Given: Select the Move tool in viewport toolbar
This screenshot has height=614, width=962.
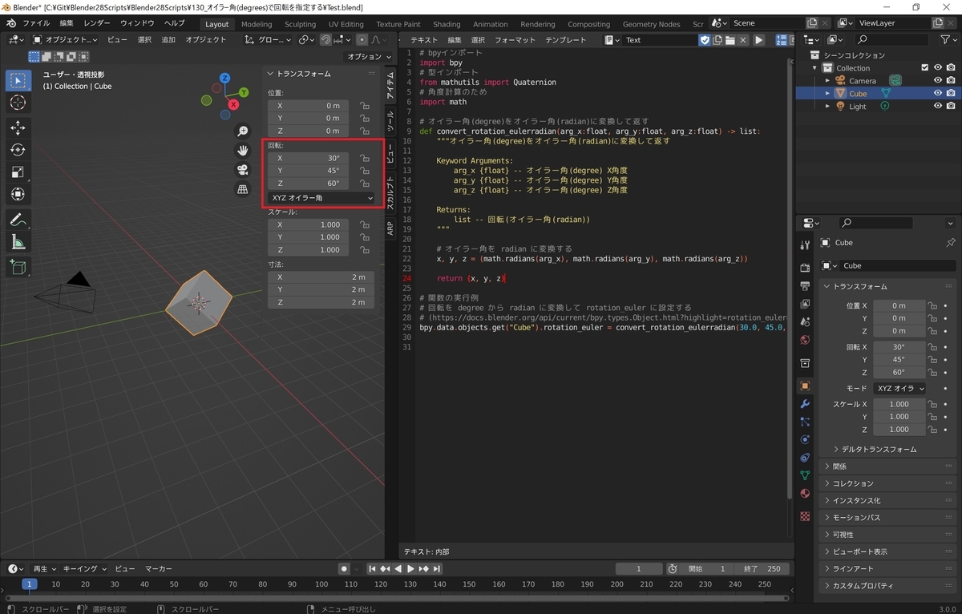Looking at the screenshot, I should point(18,127).
